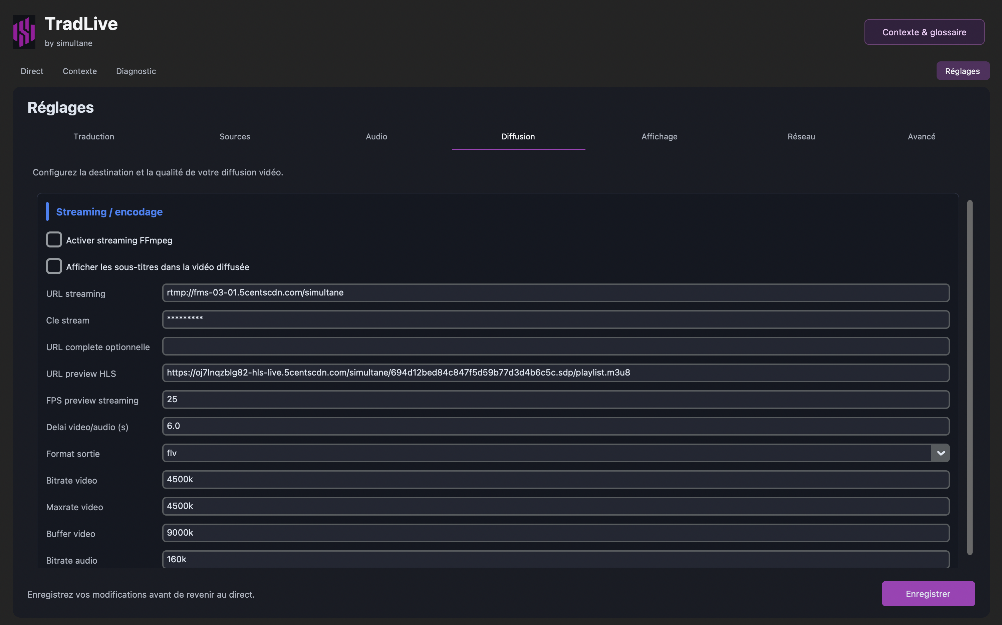Switch to the Direct tab
Screen dimensions: 1002x625
32,71
